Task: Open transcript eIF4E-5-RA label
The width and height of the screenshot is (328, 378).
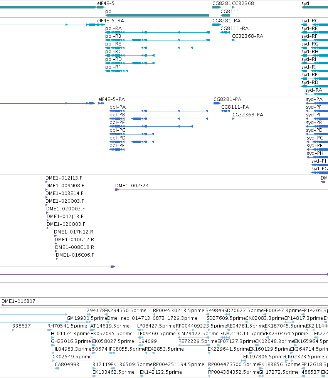Action: [111, 21]
